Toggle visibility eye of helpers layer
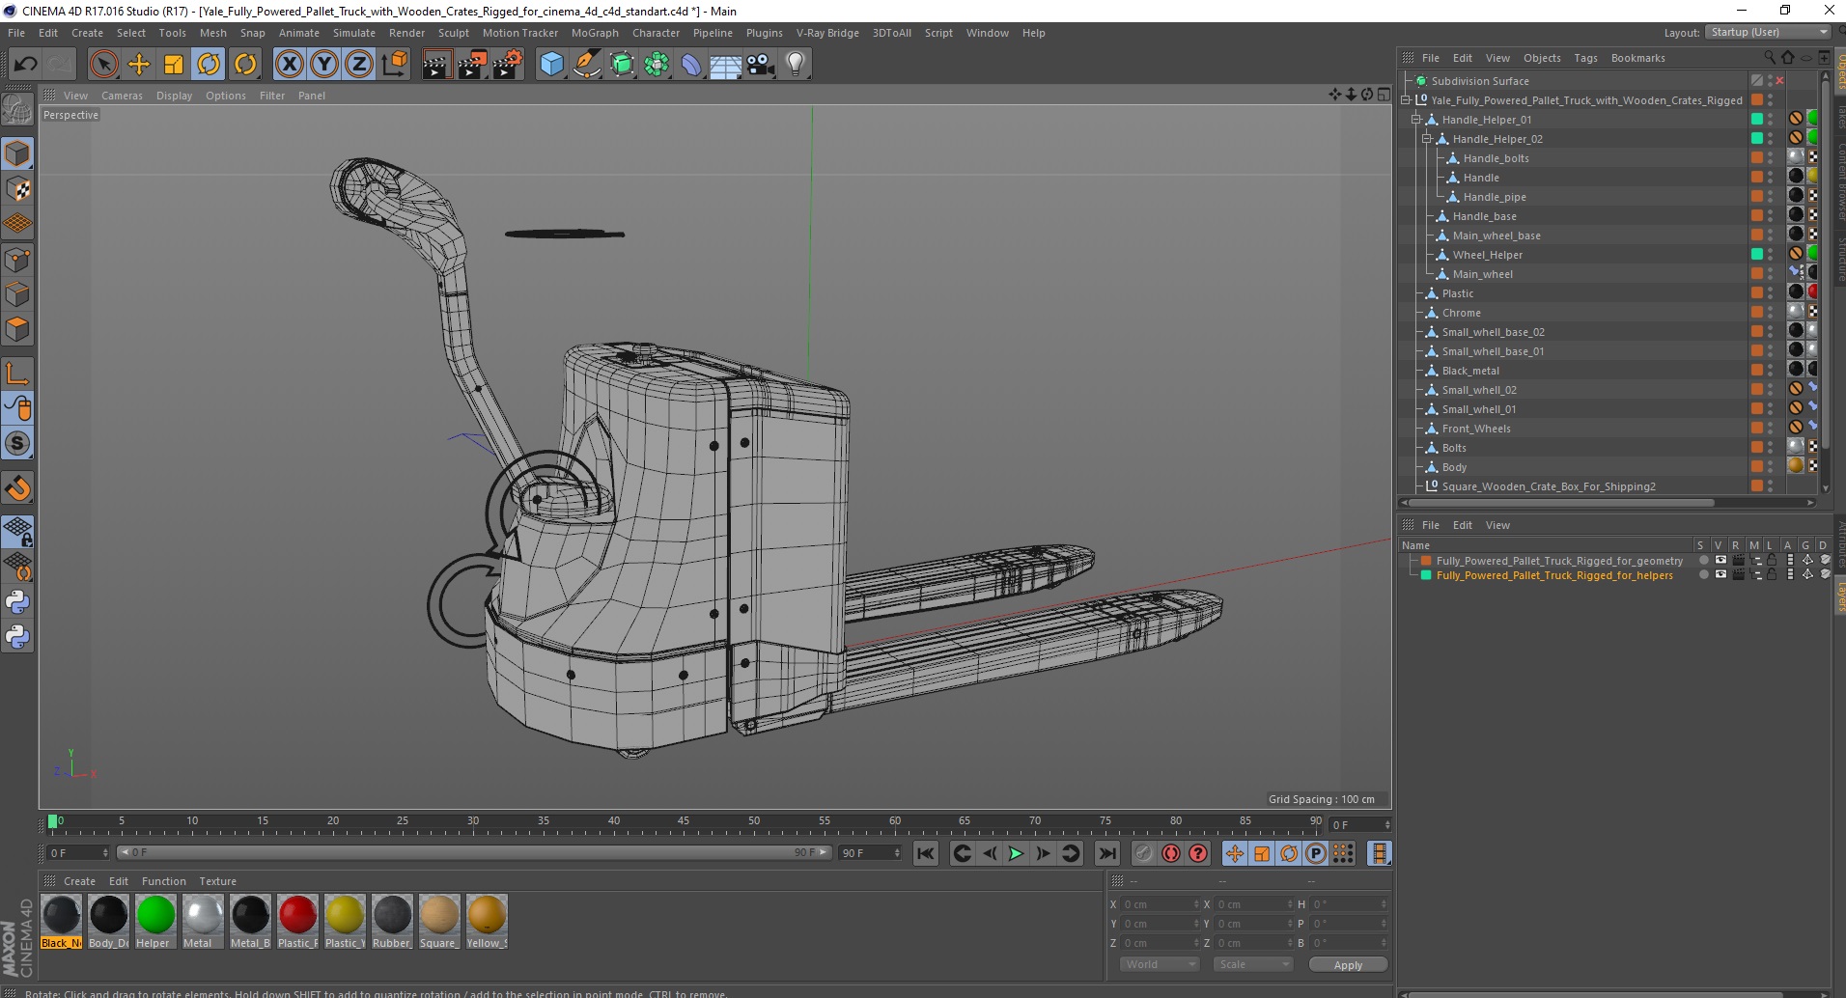Screen dimensions: 1846x998 click(1720, 575)
